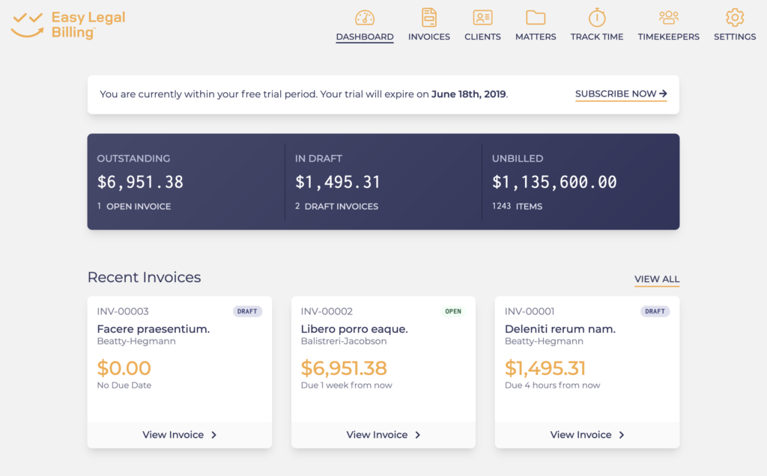The width and height of the screenshot is (767, 476).
Task: Open the Matters folder icon
Action: 535,19
